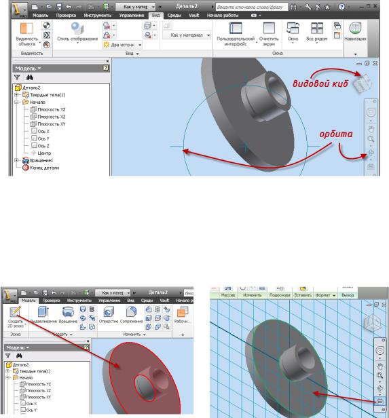The width and height of the screenshot is (389, 418).
Task: Click Вставить panel label in sketch window
Action: click(x=303, y=295)
